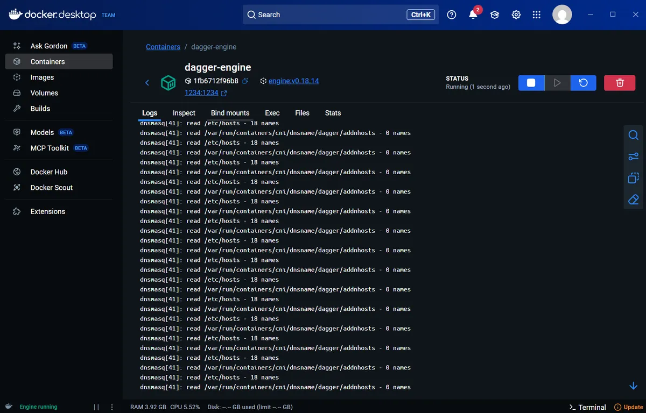The height and width of the screenshot is (413, 646).
Task: Open the Terminal panel
Action: (587, 407)
